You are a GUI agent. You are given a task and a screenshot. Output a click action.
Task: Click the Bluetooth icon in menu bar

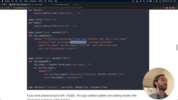pos(141,1)
